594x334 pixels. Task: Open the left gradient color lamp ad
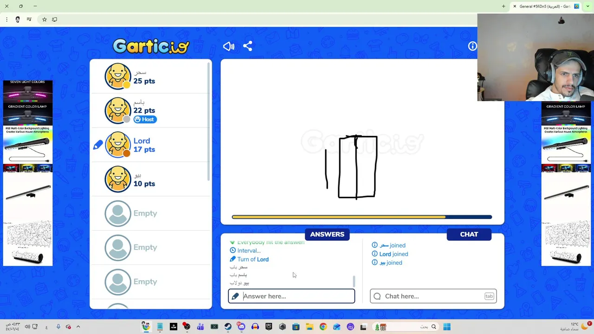point(28,173)
